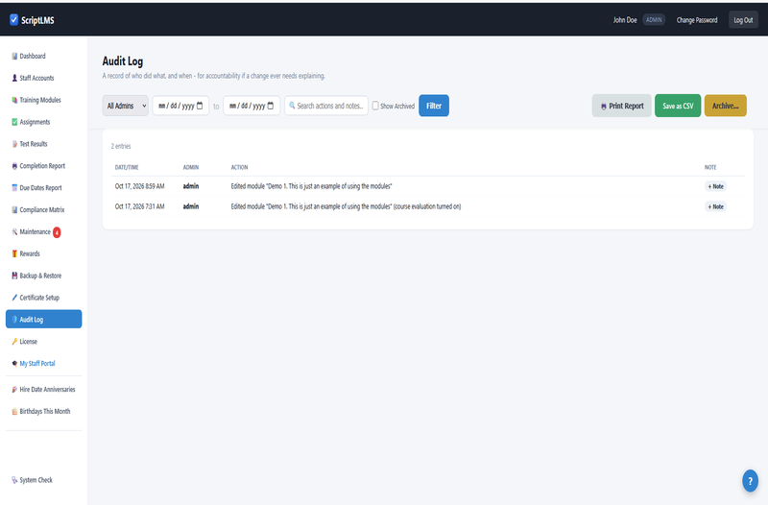The height and width of the screenshot is (505, 768).
Task: Click the Log Out button
Action: coord(743,20)
